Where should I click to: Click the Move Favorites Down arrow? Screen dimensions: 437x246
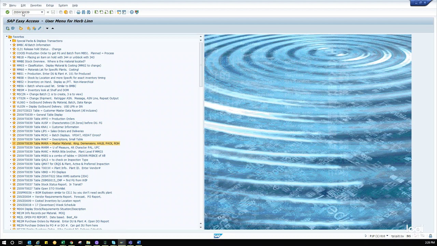[47, 28]
